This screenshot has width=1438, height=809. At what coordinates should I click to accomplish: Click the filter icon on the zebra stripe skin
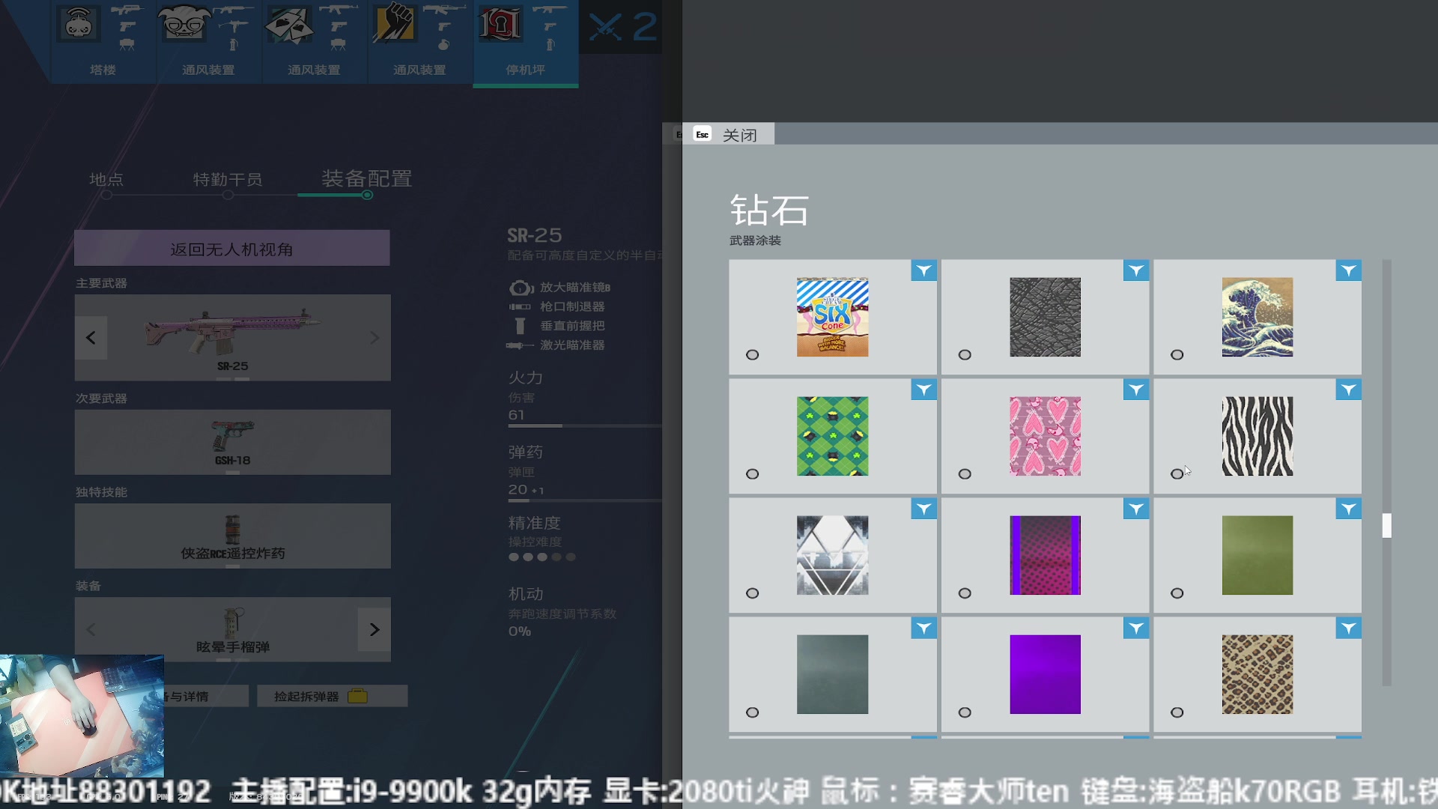pos(1348,390)
